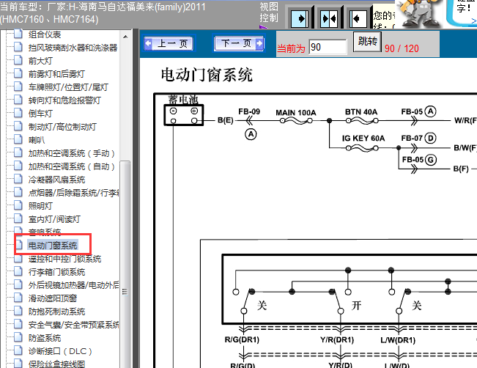This screenshot has width=477, height=368.
Task: Click the R/G(DR1) wire label
Action: (242, 339)
